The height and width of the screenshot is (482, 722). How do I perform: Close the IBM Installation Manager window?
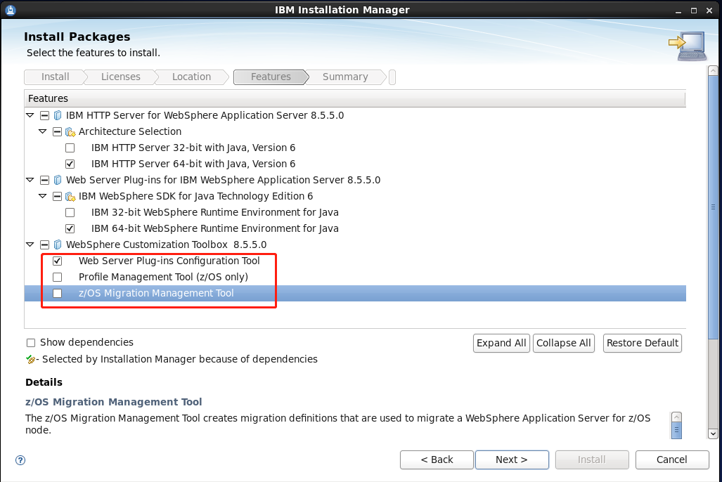click(x=709, y=11)
